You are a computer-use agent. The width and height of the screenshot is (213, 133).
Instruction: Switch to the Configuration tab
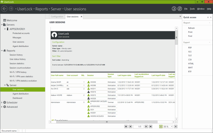(x=57, y=16)
